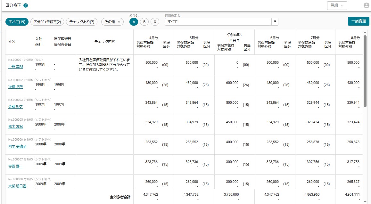Open the 詳細 dropdown menu
The image size is (371, 204).
tap(337, 5)
